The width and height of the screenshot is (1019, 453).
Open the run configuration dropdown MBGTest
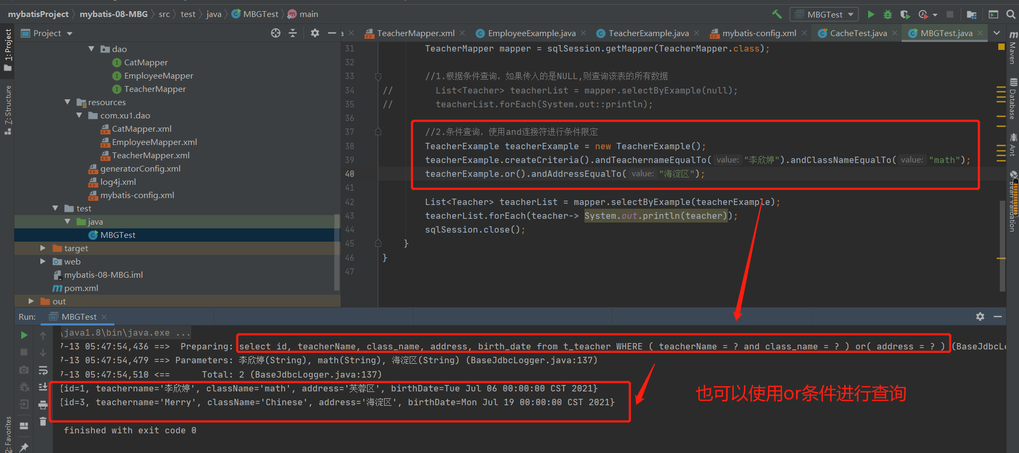824,14
